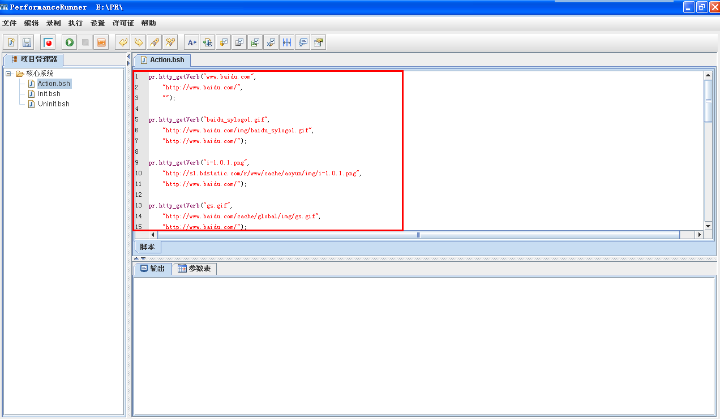This screenshot has width=720, height=419.
Task: Select the 输出 tab
Action: tap(152, 269)
